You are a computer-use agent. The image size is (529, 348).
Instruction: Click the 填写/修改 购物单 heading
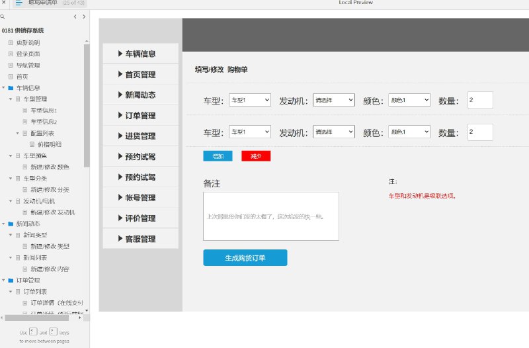(222, 69)
